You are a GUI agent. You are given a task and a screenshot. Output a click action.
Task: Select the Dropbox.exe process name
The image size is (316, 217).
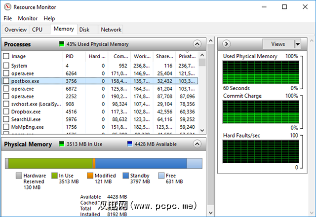26,111
